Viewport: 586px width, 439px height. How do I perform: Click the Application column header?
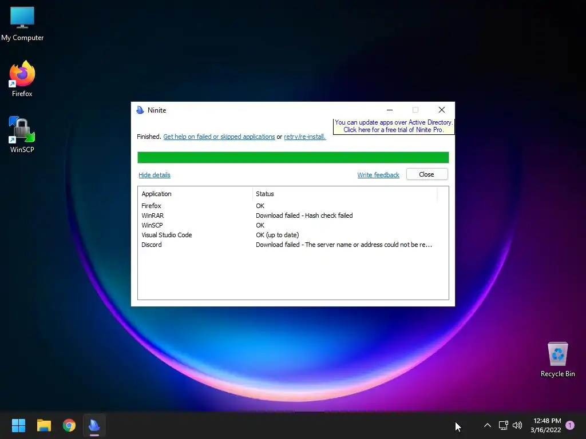point(195,194)
